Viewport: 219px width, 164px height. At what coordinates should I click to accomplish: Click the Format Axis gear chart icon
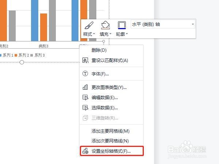point(85,151)
